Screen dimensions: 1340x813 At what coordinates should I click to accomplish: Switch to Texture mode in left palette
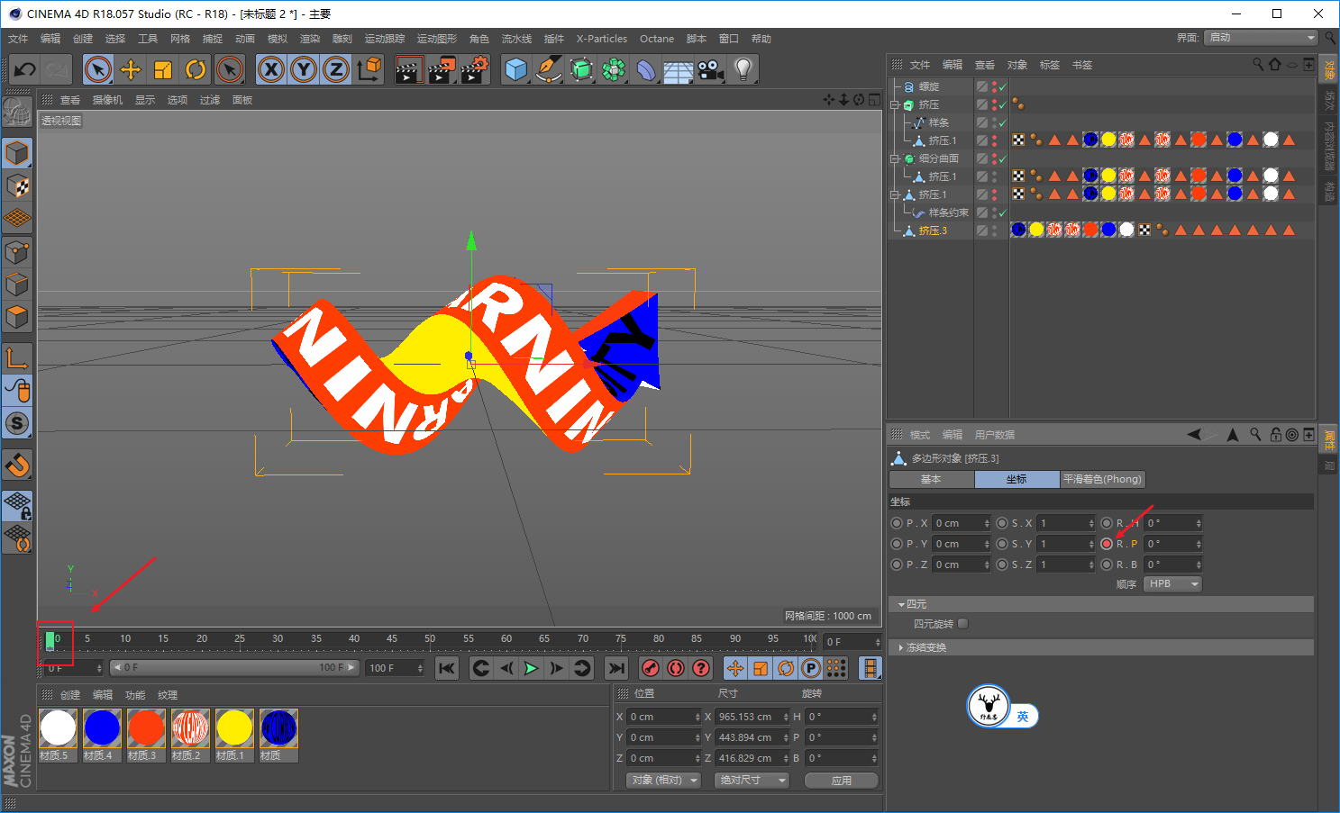tap(17, 186)
